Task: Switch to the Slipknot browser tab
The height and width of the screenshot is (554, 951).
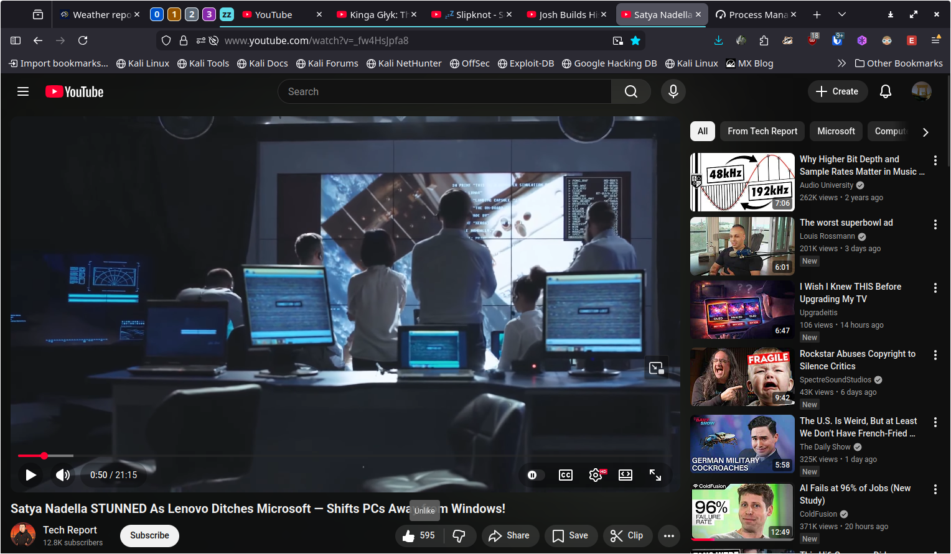Action: point(472,14)
